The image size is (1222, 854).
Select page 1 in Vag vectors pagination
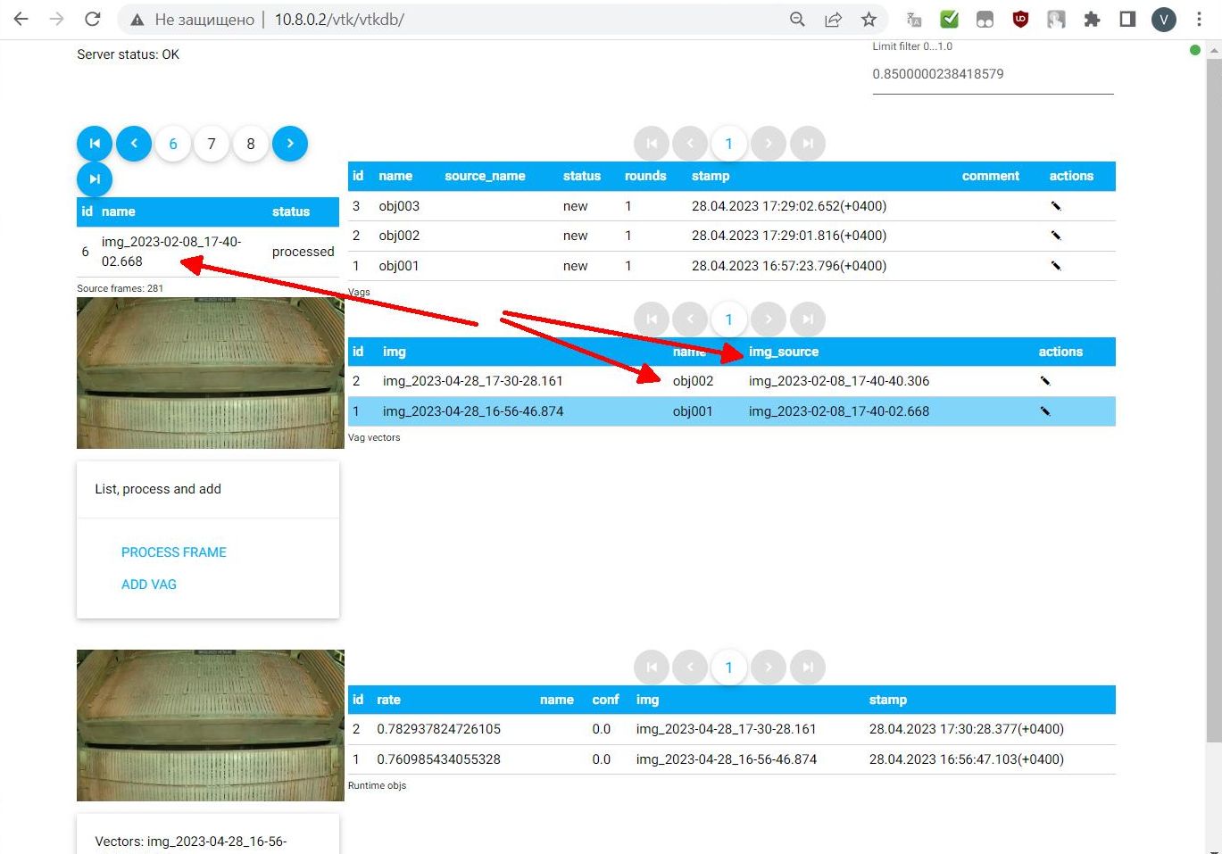point(728,319)
